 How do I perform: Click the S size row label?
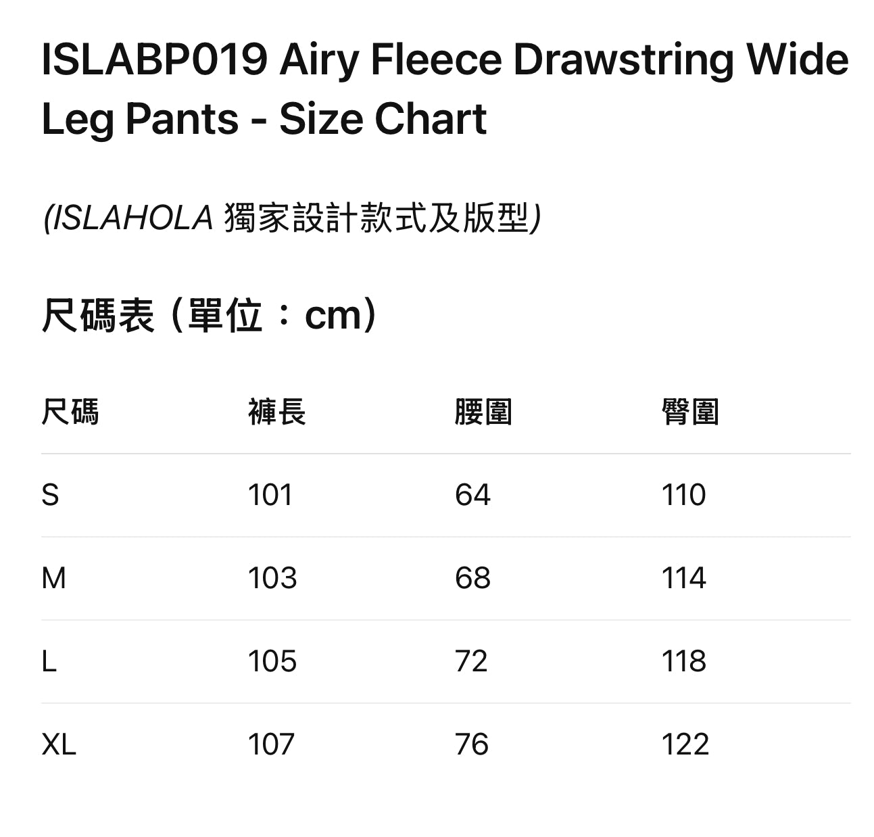click(x=51, y=496)
